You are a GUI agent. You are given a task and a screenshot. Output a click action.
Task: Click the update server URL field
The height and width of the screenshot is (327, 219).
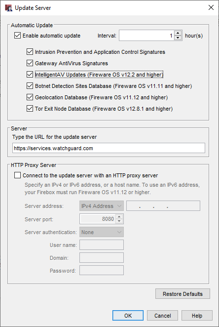click(x=109, y=148)
